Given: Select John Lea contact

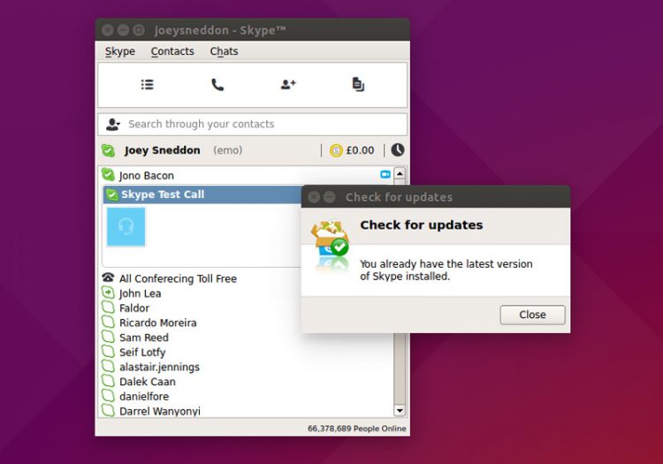Looking at the screenshot, I should tap(140, 293).
